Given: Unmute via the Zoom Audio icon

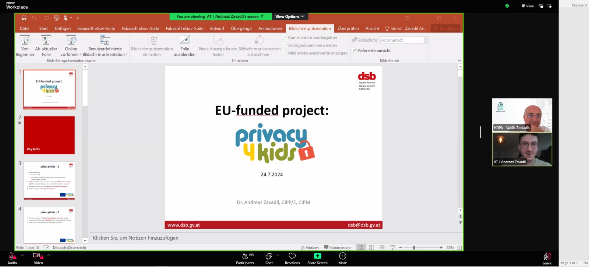Looking at the screenshot, I should 12,258.
